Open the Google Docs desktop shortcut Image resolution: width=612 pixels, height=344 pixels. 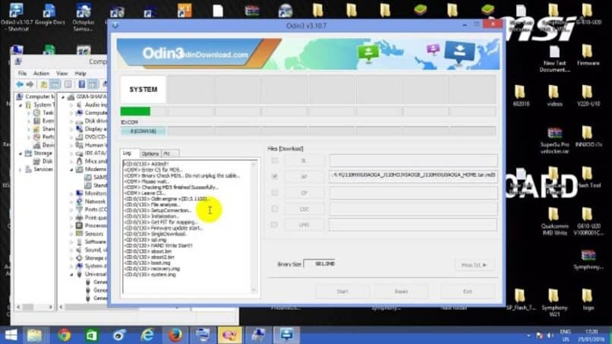[49, 16]
